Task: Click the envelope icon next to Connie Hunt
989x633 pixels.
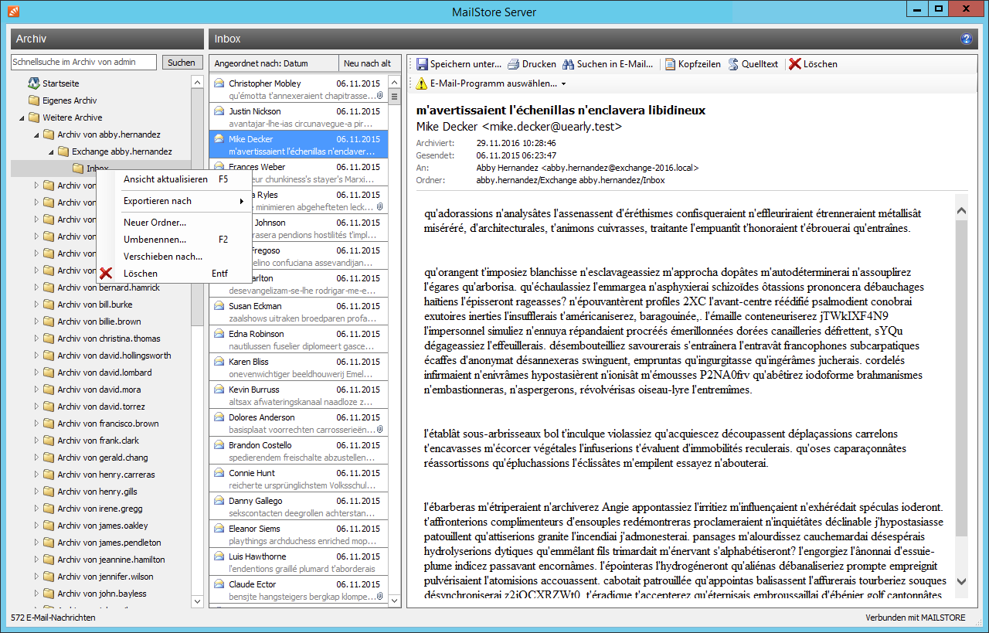Action: (x=219, y=473)
